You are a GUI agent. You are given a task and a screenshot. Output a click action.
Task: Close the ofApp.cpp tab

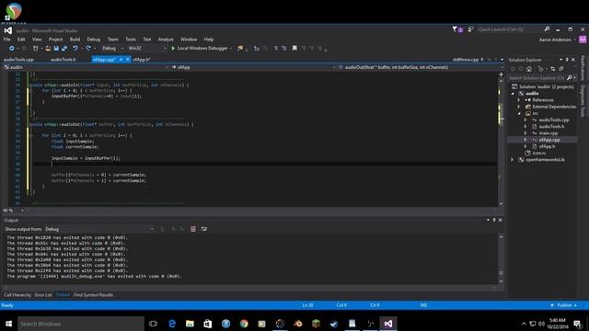128,59
